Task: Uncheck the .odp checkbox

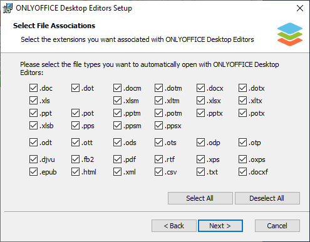Action: tap(200, 143)
